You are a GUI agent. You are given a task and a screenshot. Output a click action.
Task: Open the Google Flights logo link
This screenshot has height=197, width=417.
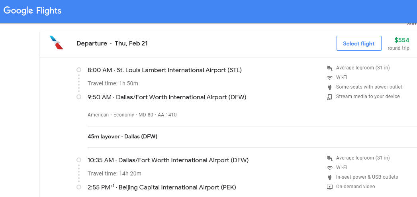coord(32,11)
